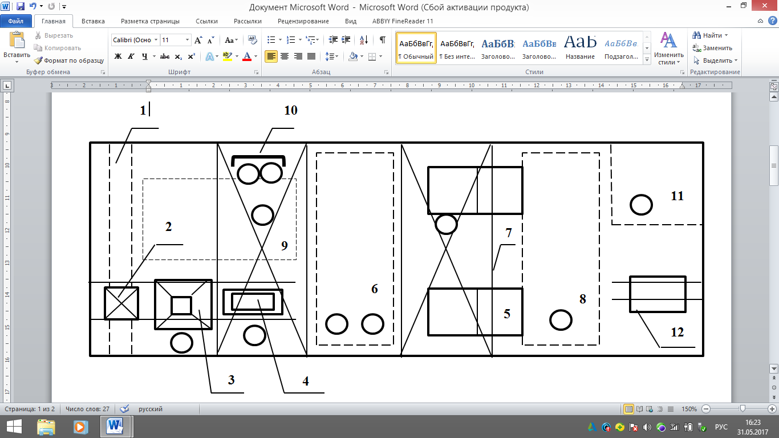
Task: Expand the styles gallery list
Action: point(647,59)
